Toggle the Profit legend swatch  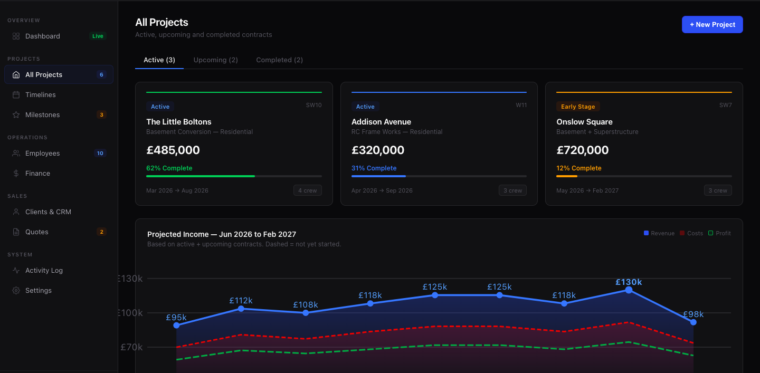coord(710,233)
